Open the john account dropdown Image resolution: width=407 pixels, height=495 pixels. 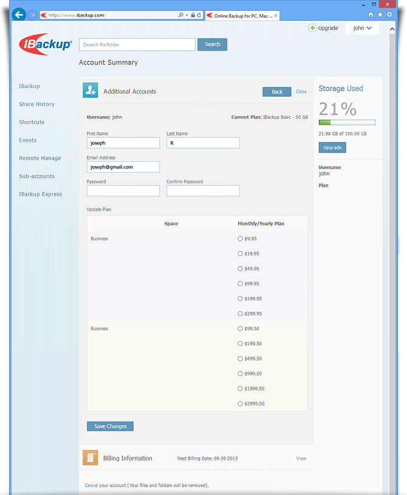[x=362, y=28]
